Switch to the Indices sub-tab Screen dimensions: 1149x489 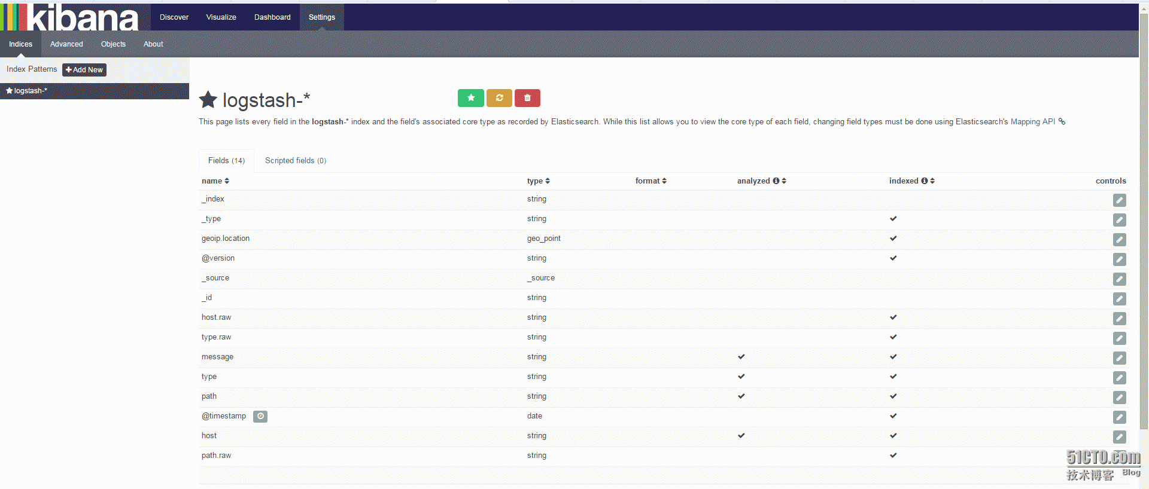[x=20, y=44]
